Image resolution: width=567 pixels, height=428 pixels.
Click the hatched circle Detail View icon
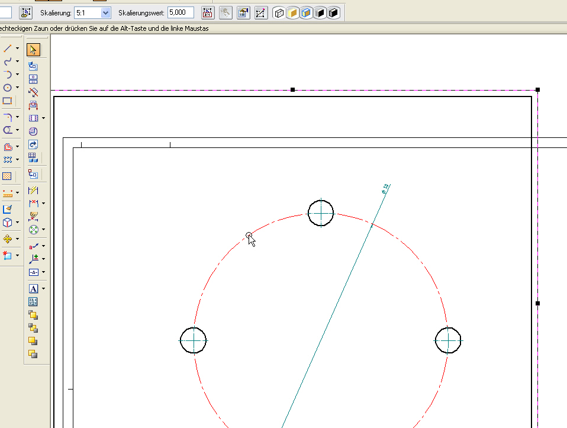(x=33, y=131)
